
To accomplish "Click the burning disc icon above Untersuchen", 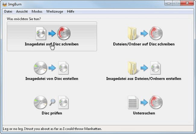I will point(156,102).
